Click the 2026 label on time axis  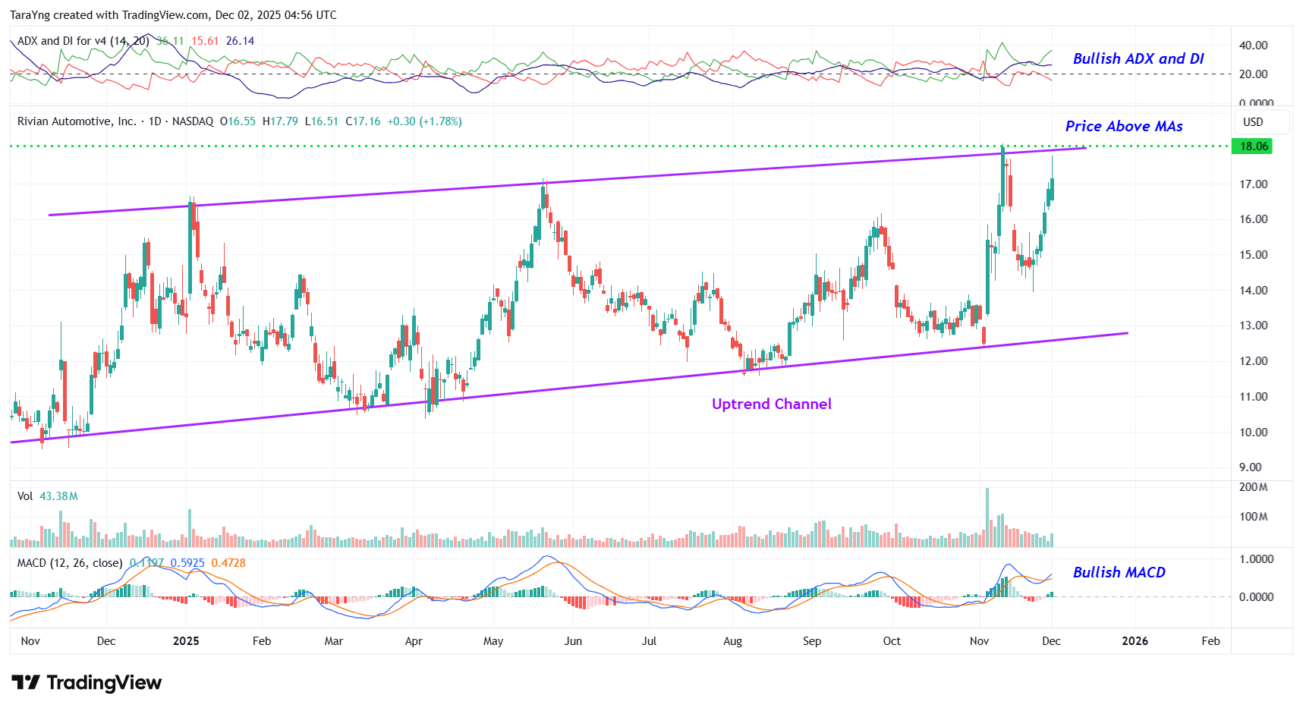(x=1135, y=641)
